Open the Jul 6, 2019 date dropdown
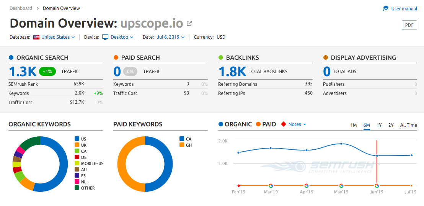 [x=171, y=37]
